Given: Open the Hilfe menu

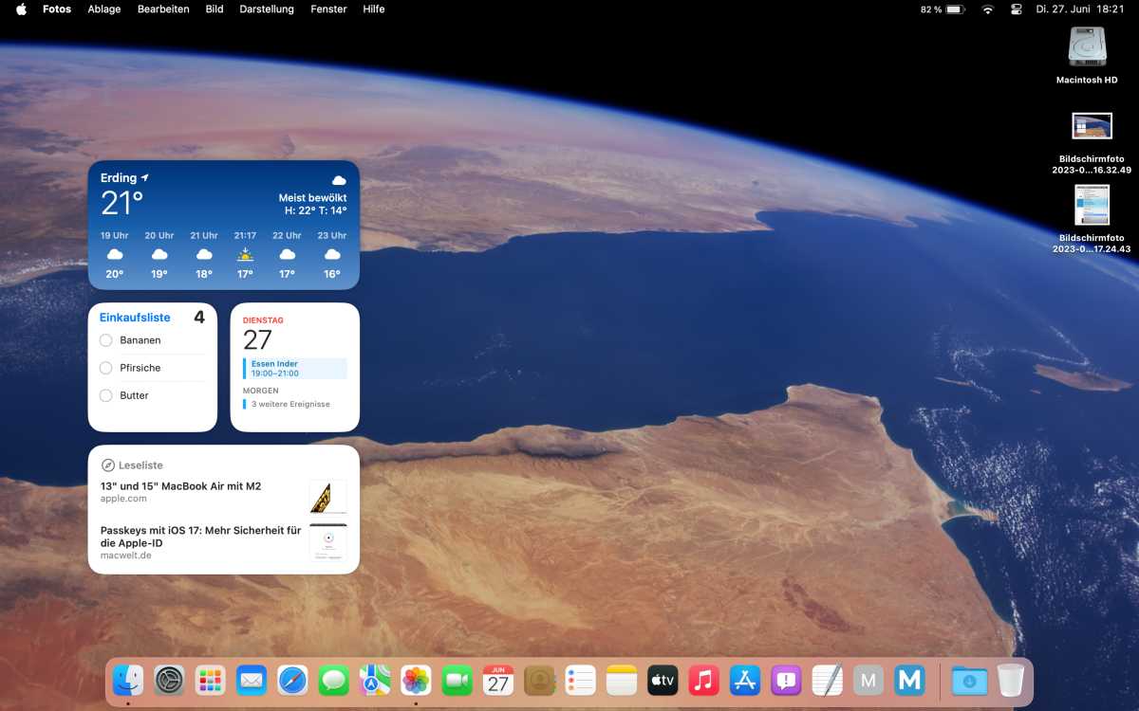Looking at the screenshot, I should coord(374,9).
